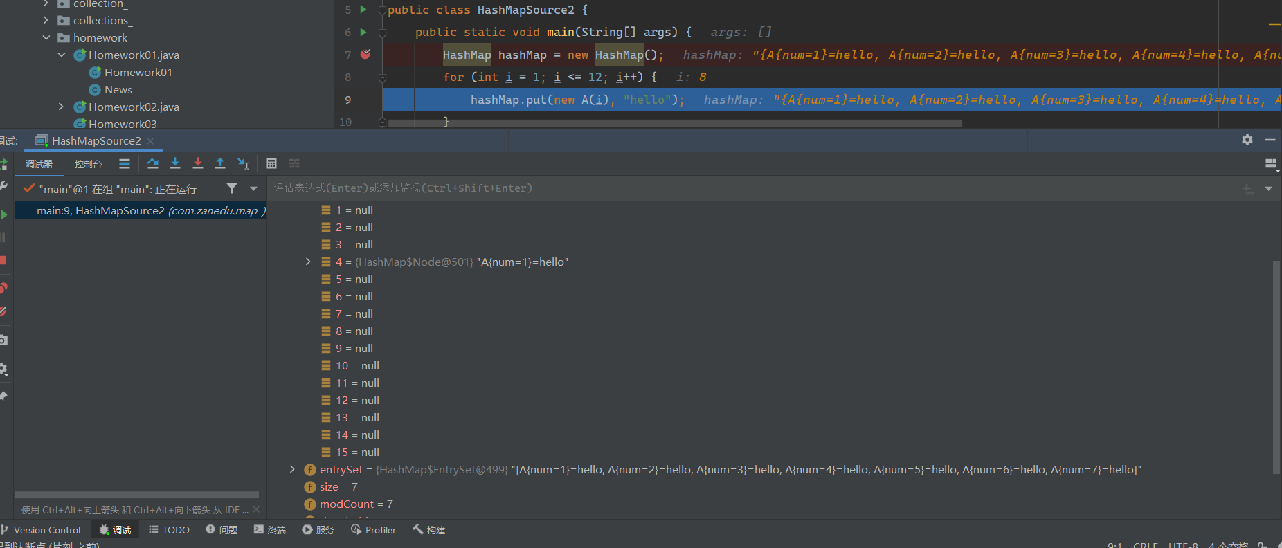The width and height of the screenshot is (1282, 548).
Task: Expand the collections_ folder
Action: click(46, 20)
